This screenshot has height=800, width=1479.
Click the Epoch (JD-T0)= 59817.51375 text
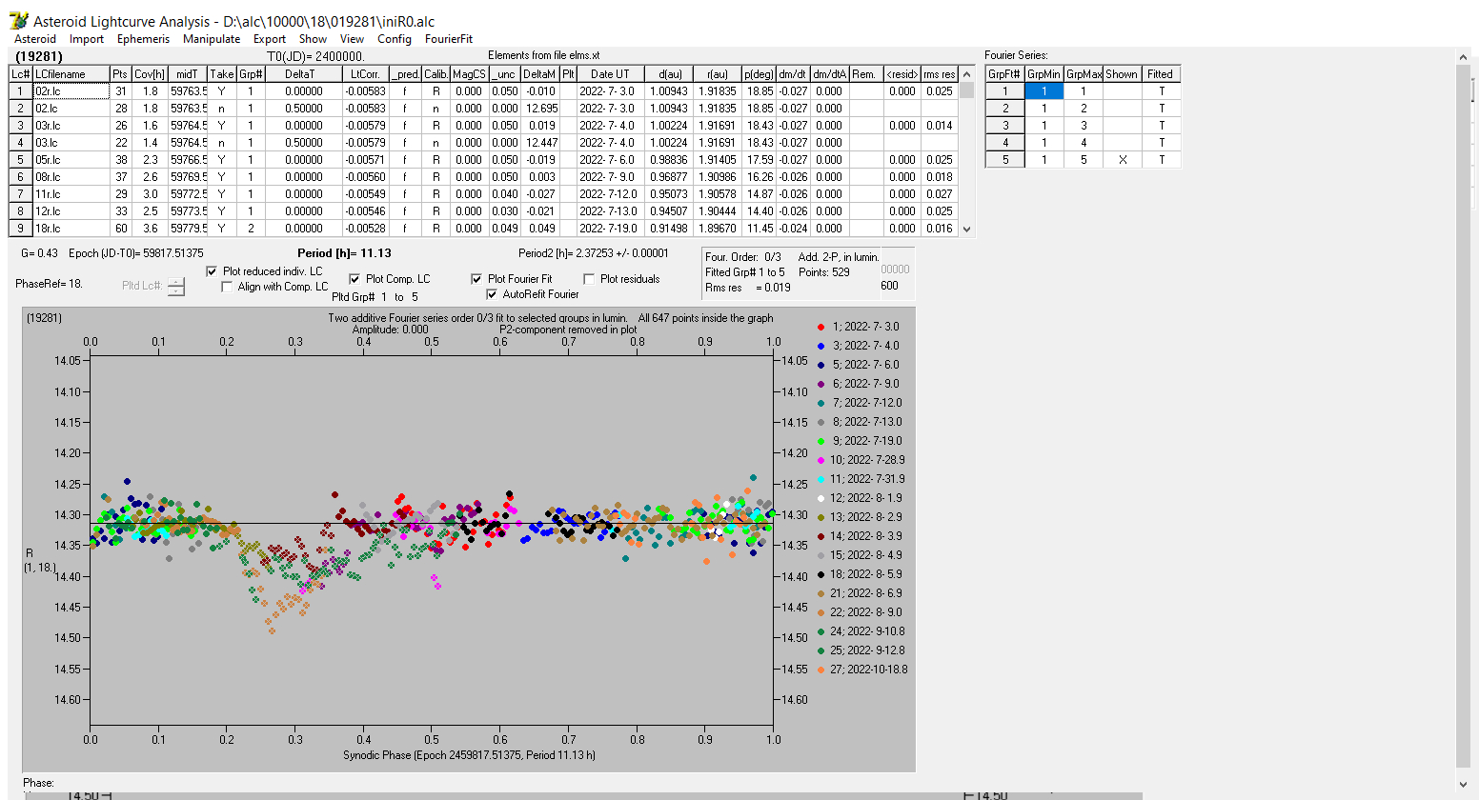(x=136, y=253)
